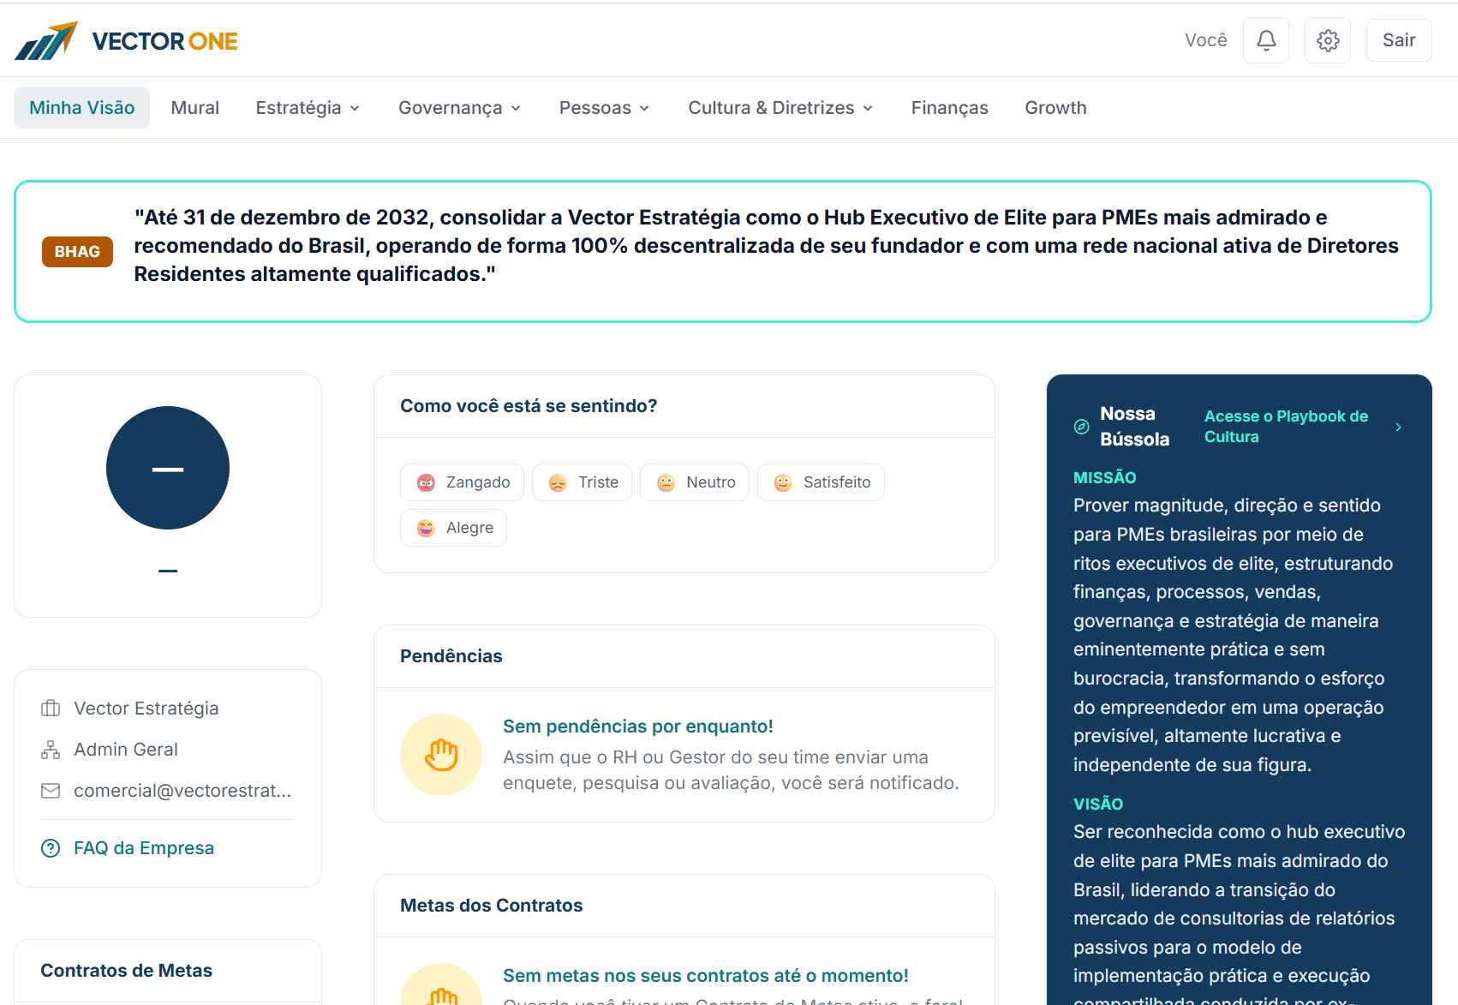Click the Contratos de Metas heading

click(127, 971)
